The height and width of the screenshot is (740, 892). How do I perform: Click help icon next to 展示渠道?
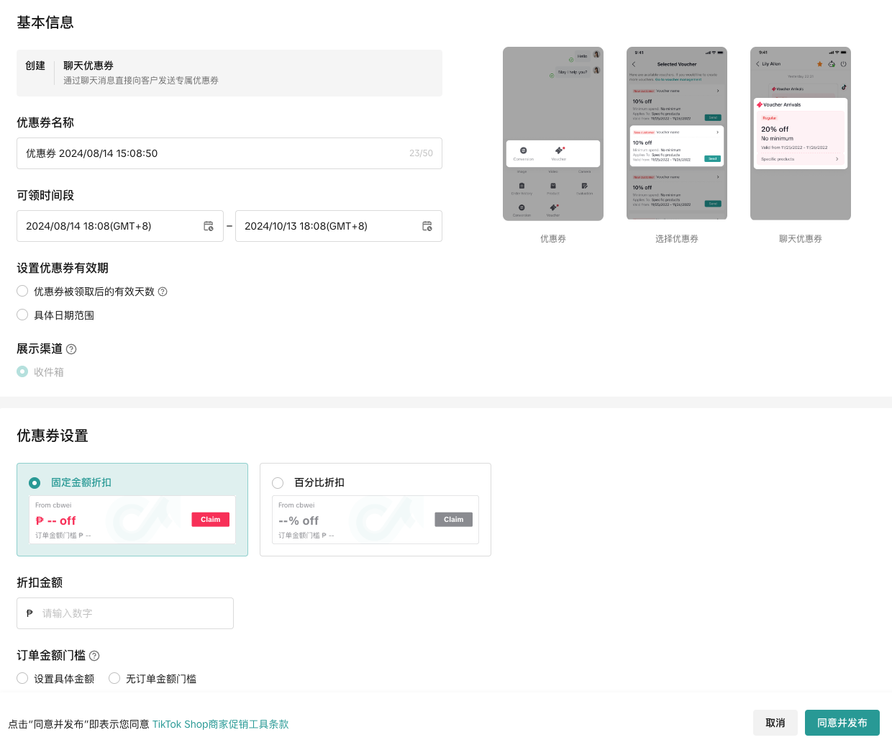pyautogui.click(x=71, y=349)
